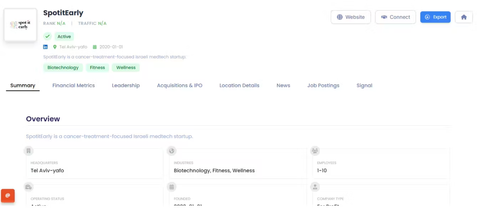Click the orange @ email widget
The height and width of the screenshot is (208, 477).
[x=8, y=196]
